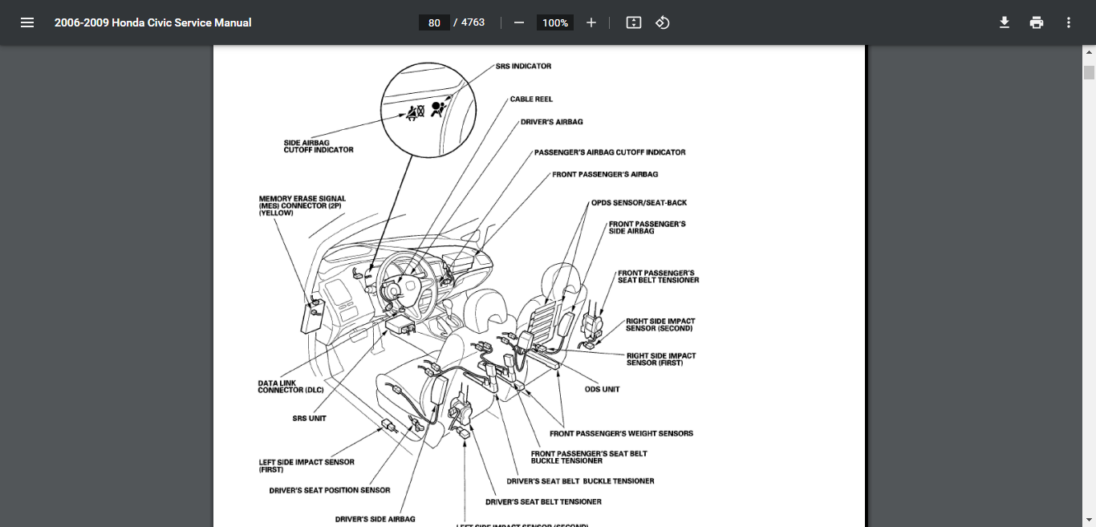This screenshot has width=1096, height=527.
Task: Click PASSENGER'S AIRBAG CUTOFF INDICATOR label
Action: tap(610, 152)
